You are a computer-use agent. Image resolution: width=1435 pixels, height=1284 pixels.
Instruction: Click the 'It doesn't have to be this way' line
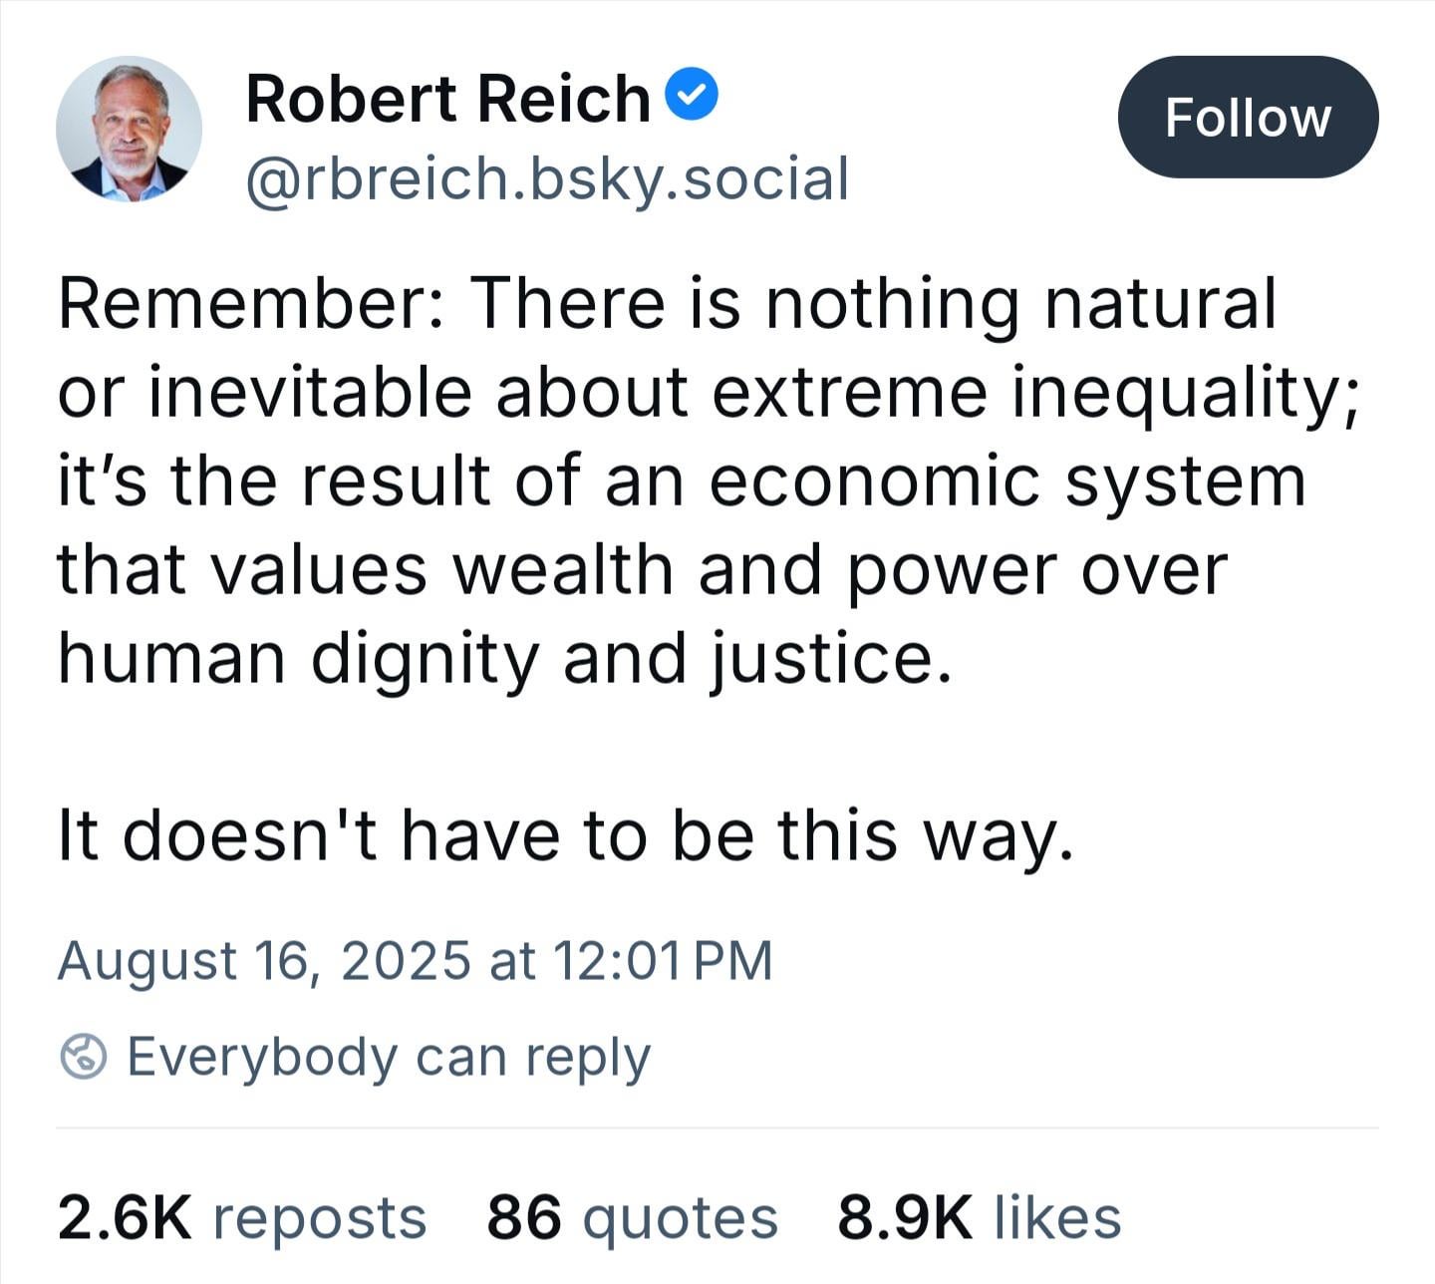(x=567, y=835)
